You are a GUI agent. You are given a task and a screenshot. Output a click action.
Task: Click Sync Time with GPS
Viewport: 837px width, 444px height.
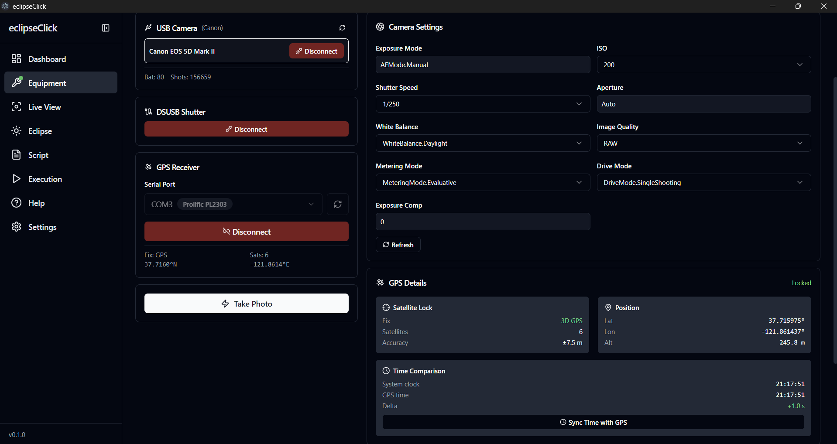coord(593,422)
